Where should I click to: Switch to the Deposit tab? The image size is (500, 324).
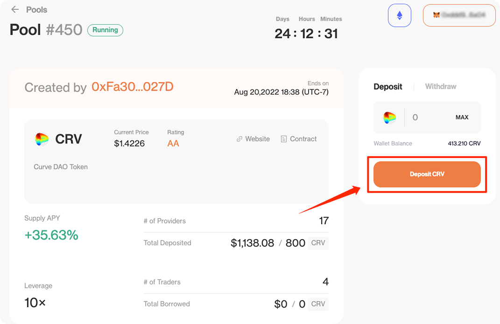(388, 86)
